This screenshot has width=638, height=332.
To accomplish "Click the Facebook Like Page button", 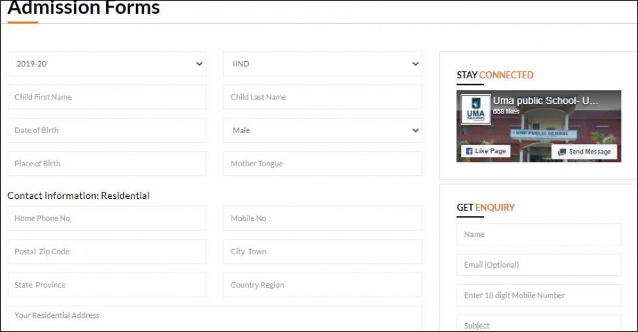I will (x=486, y=151).
